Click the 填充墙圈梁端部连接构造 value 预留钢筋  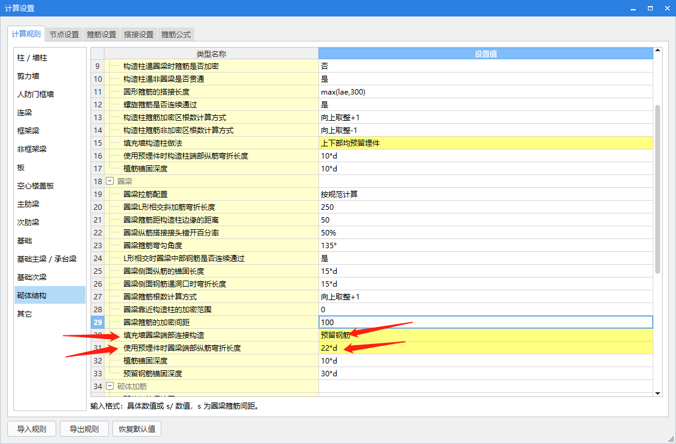coord(486,335)
